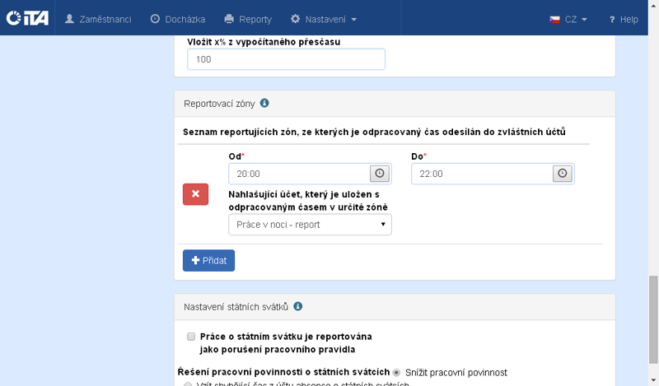
Task: Click the overtime percentage field showing 100
Action: [x=286, y=59]
